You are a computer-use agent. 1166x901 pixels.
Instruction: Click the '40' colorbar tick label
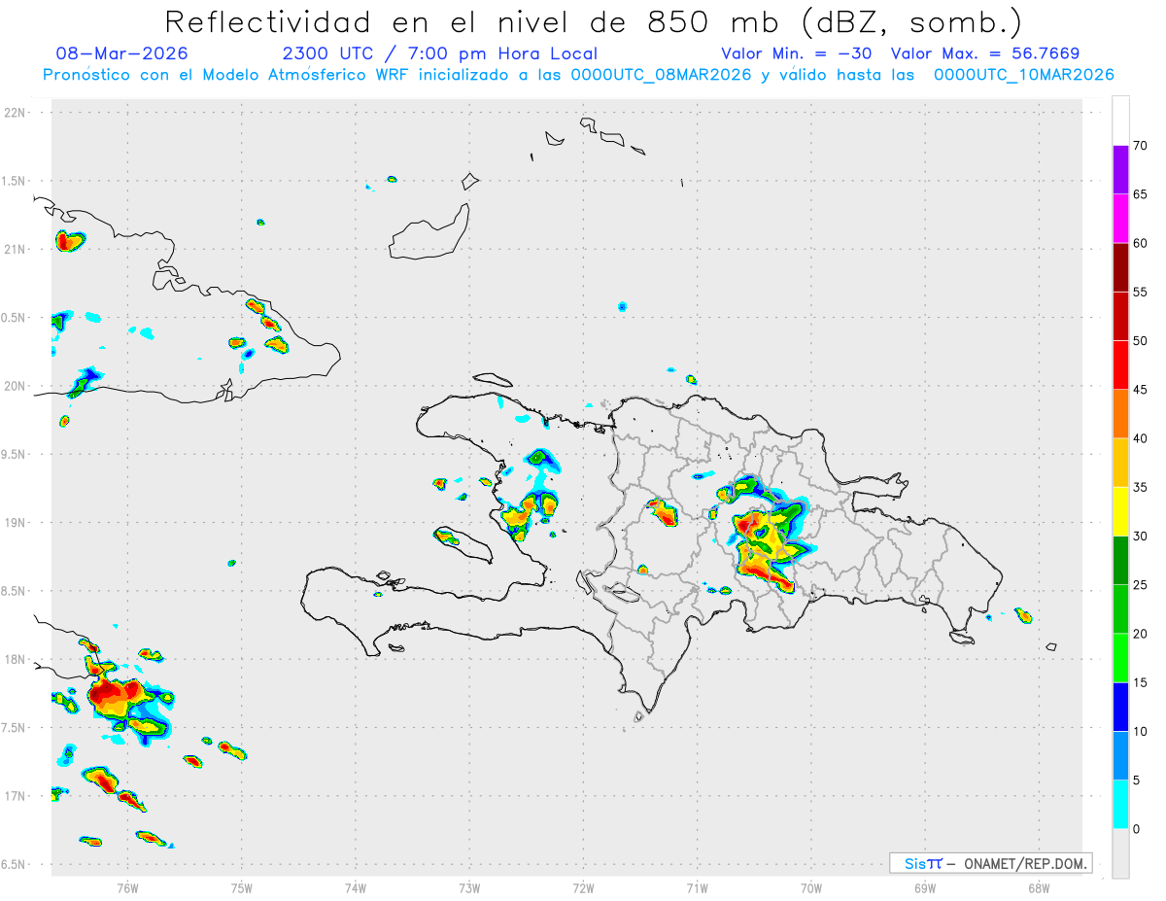(1140, 438)
